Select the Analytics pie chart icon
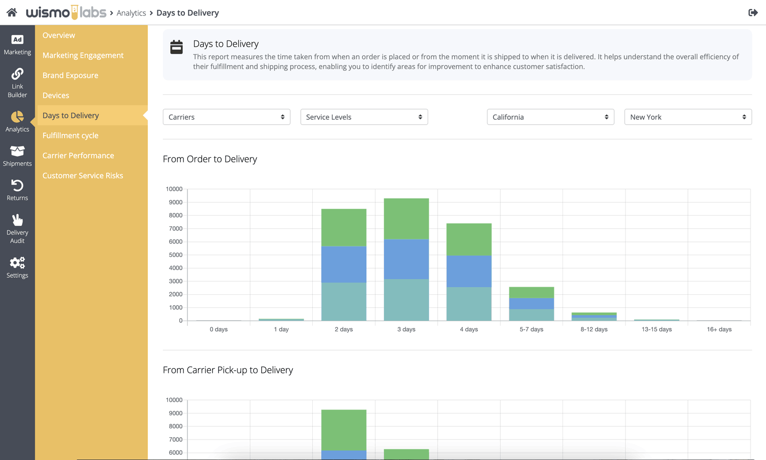 (18, 117)
